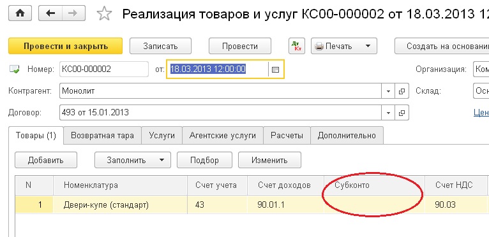Screen dimensions: 489x237
Task: Open the Заполнить dropdown menu
Action: coord(133,160)
